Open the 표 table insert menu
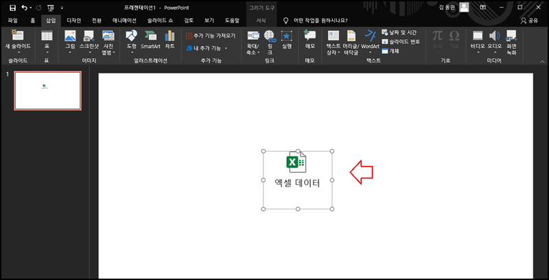549x280 pixels. pyautogui.click(x=47, y=42)
